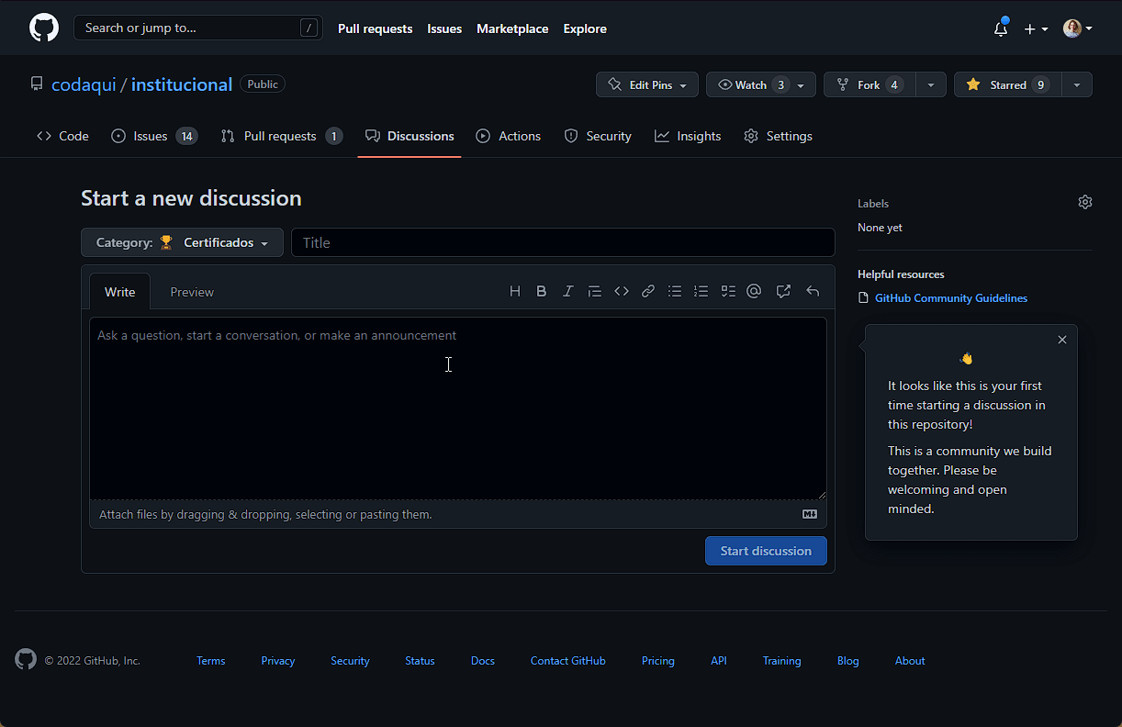
Task: Expand the Edit Pins dropdown
Action: [x=647, y=84]
